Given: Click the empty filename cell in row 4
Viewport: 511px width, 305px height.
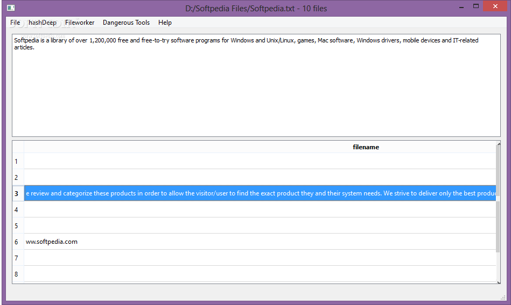Looking at the screenshot, I should click(x=260, y=209).
